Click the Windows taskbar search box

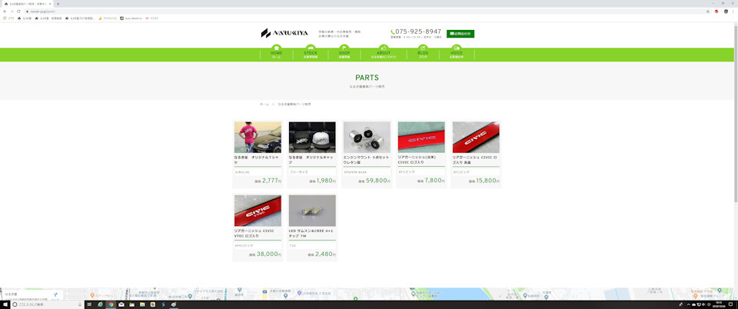pos(47,304)
